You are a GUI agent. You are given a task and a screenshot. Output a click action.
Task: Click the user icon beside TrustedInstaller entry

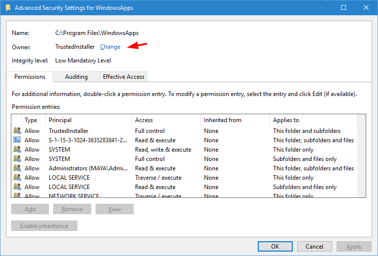pos(17,131)
